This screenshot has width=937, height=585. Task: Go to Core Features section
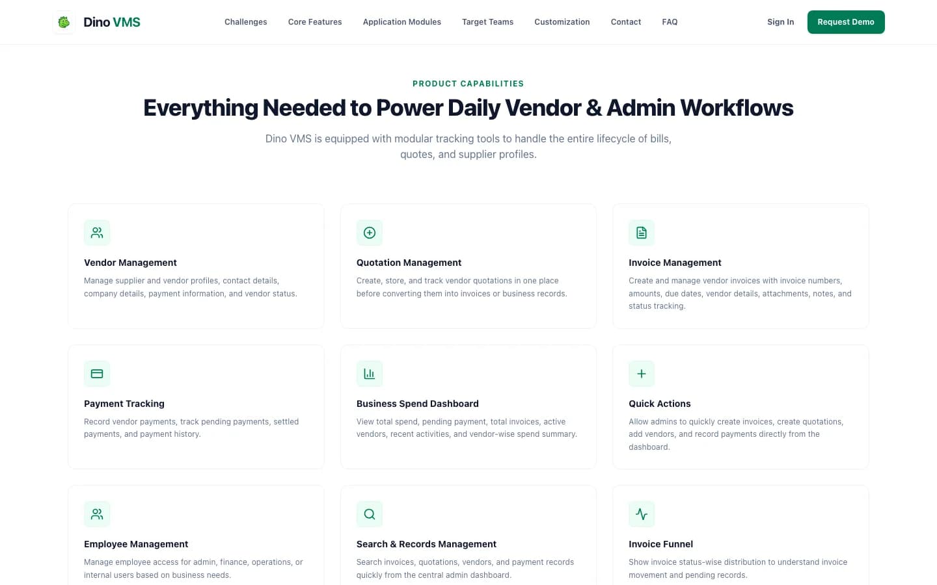[315, 22]
